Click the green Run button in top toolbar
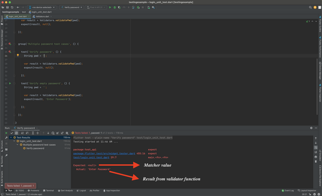 110,7
